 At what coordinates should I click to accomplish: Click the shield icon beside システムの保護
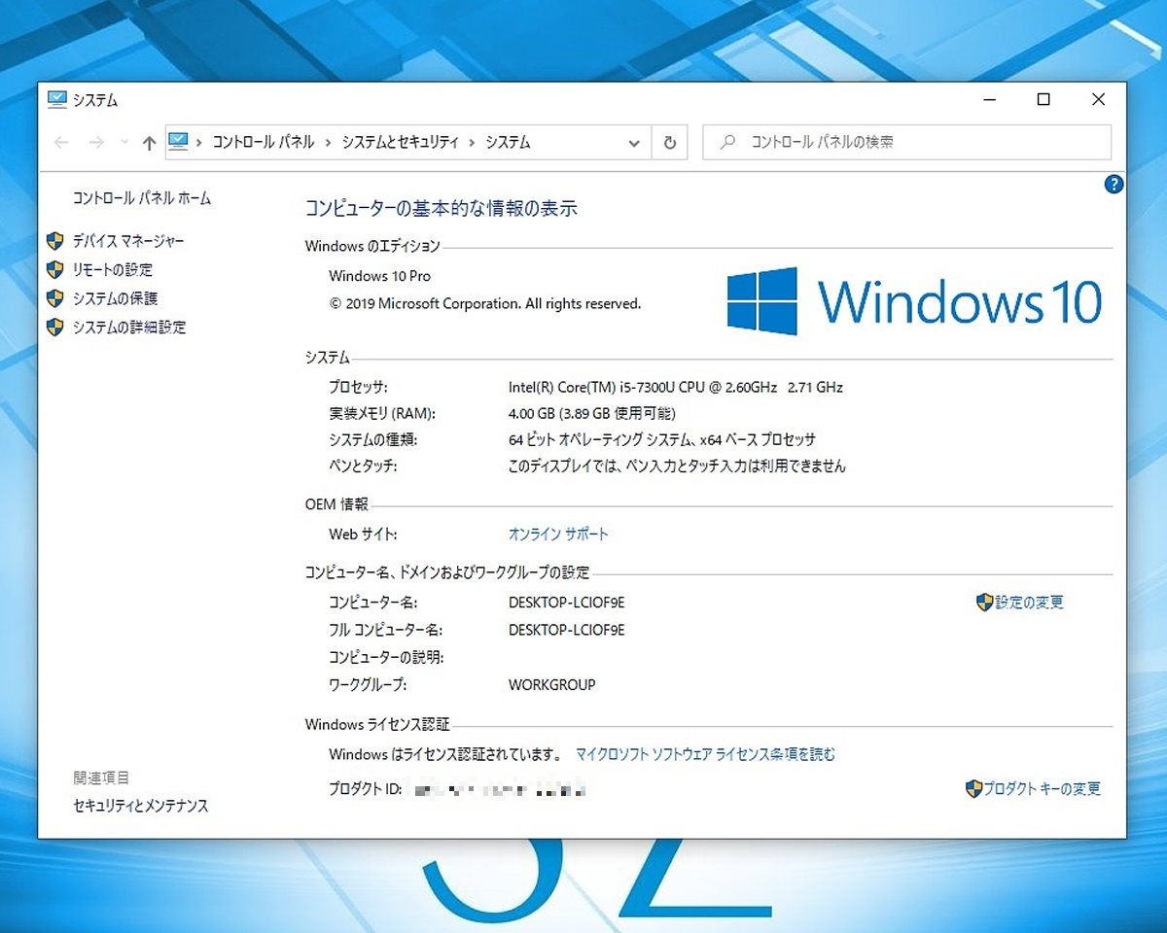pos(55,298)
